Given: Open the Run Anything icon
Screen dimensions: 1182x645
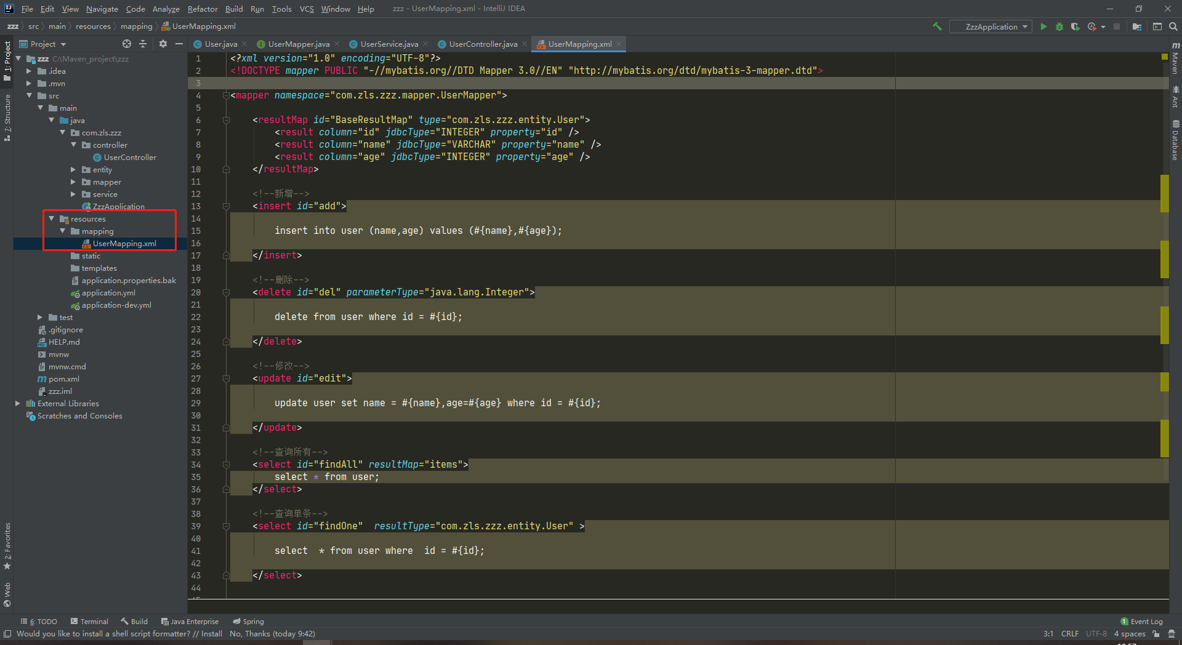Looking at the screenshot, I should click(1157, 26).
